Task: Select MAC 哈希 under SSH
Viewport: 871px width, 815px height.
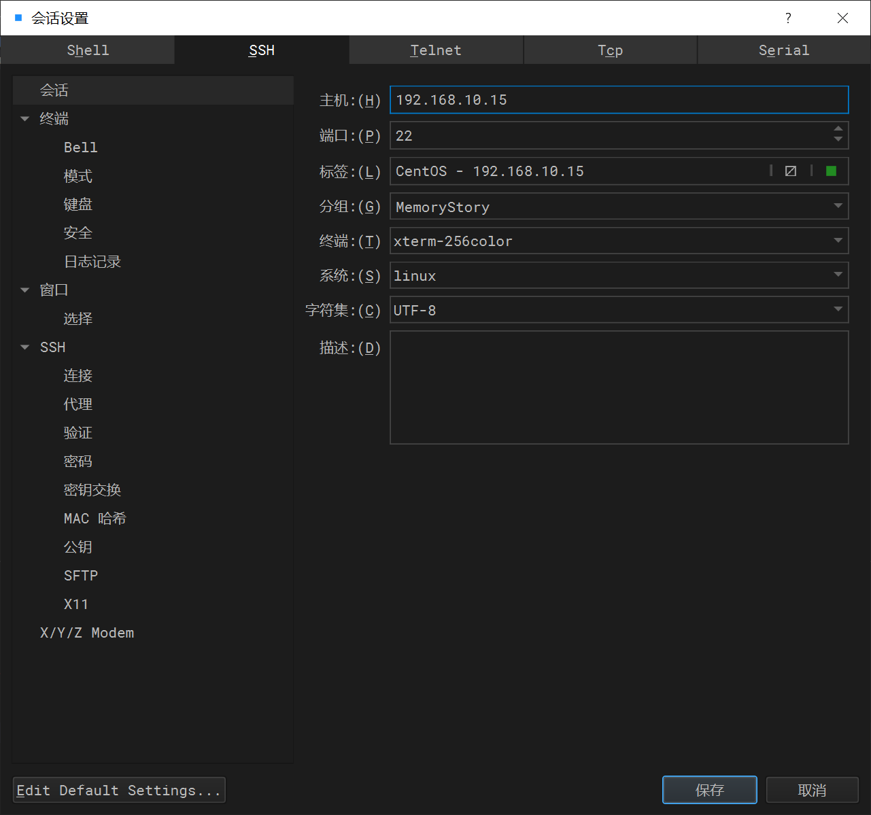Action: (95, 519)
